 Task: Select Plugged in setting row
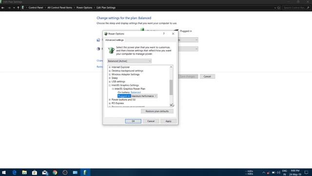pos(124,96)
